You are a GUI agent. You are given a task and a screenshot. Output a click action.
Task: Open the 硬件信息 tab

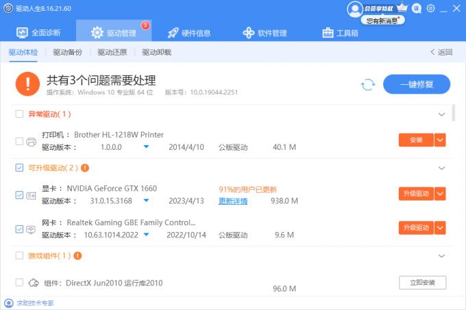pos(189,33)
